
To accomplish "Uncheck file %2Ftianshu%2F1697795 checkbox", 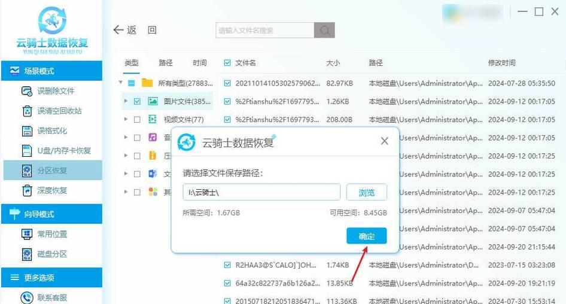I will click(227, 102).
